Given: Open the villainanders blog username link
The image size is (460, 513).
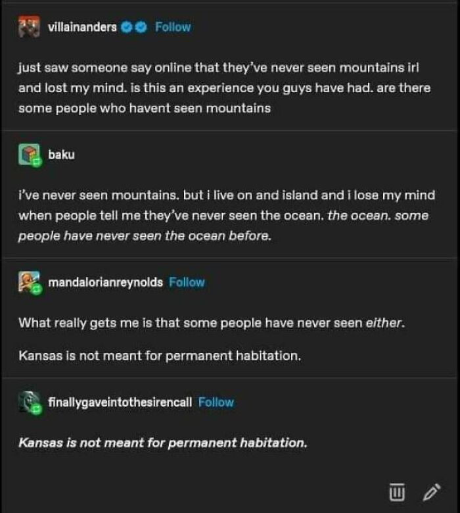Looking at the screenshot, I should [x=82, y=27].
